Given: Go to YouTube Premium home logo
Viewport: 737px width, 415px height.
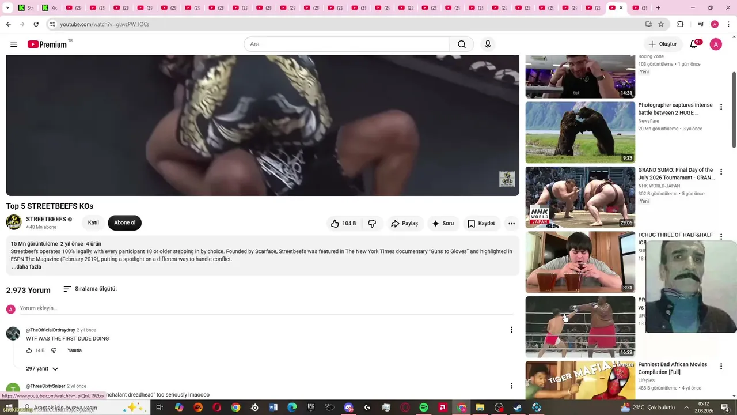Looking at the screenshot, I should click(47, 44).
